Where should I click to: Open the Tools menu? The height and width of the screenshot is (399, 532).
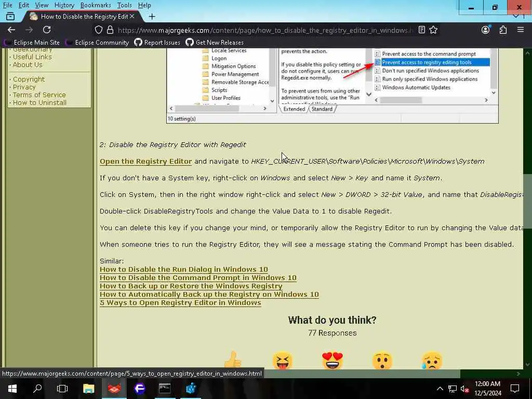click(x=125, y=5)
